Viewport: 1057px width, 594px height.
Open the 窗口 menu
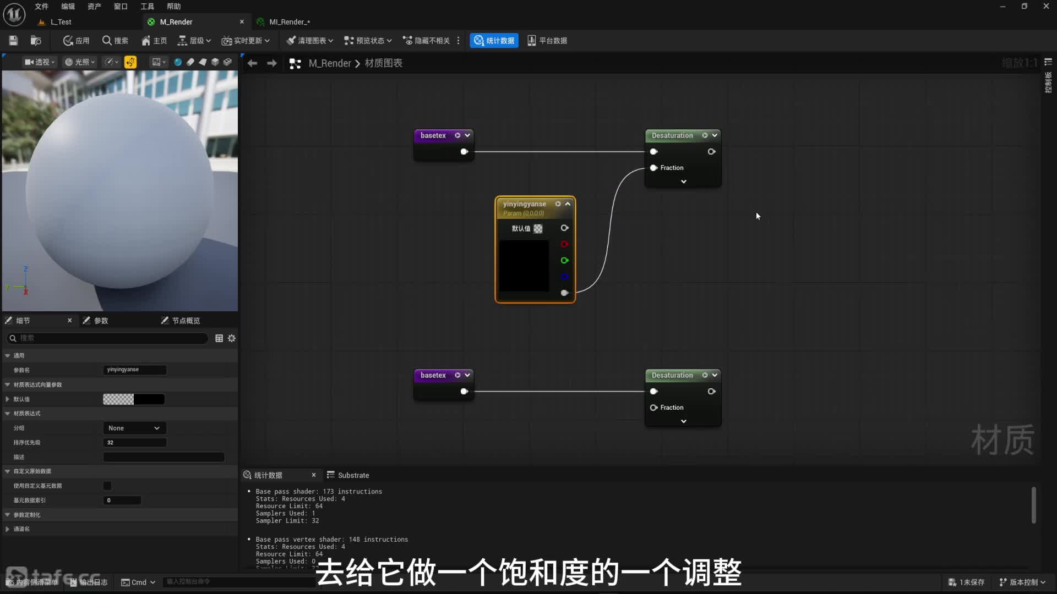[121, 6]
